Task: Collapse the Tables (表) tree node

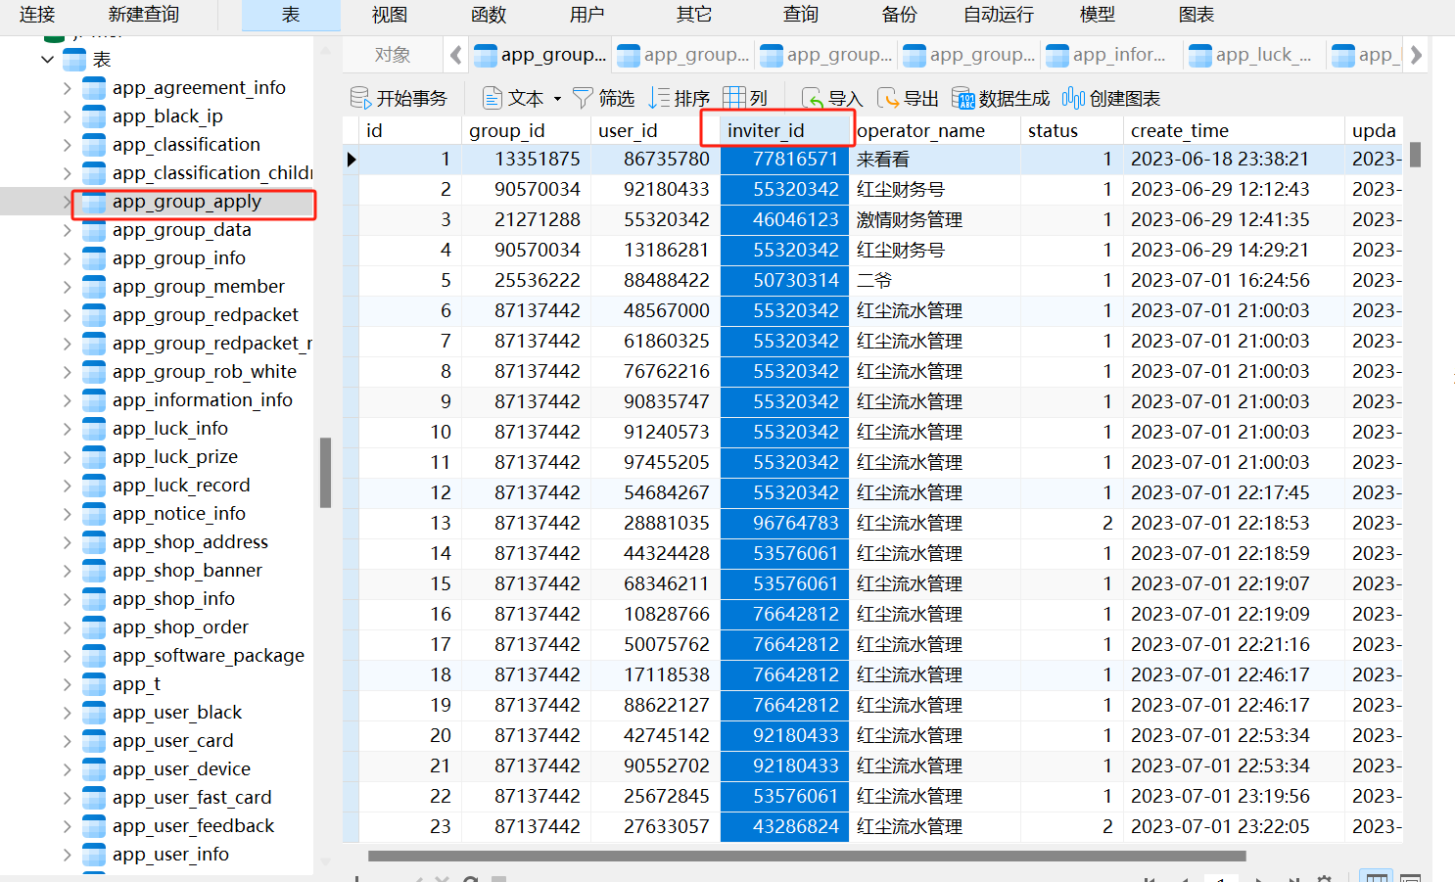Action: pyautogui.click(x=47, y=60)
